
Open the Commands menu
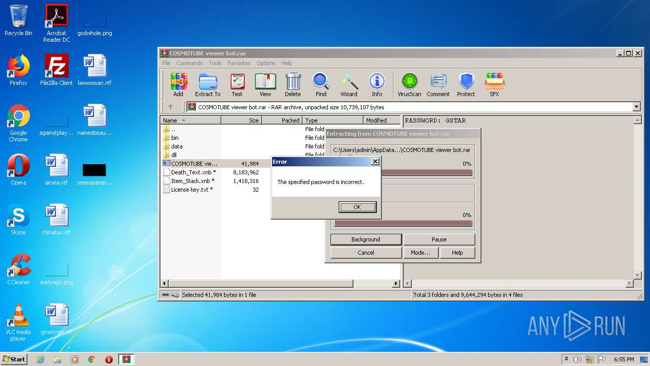189,63
